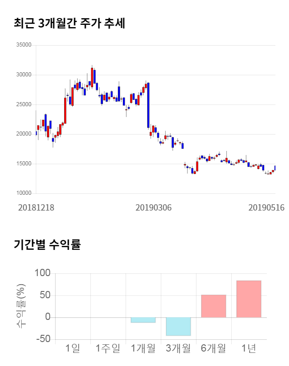Select the 6개월 red return bar

213,306
